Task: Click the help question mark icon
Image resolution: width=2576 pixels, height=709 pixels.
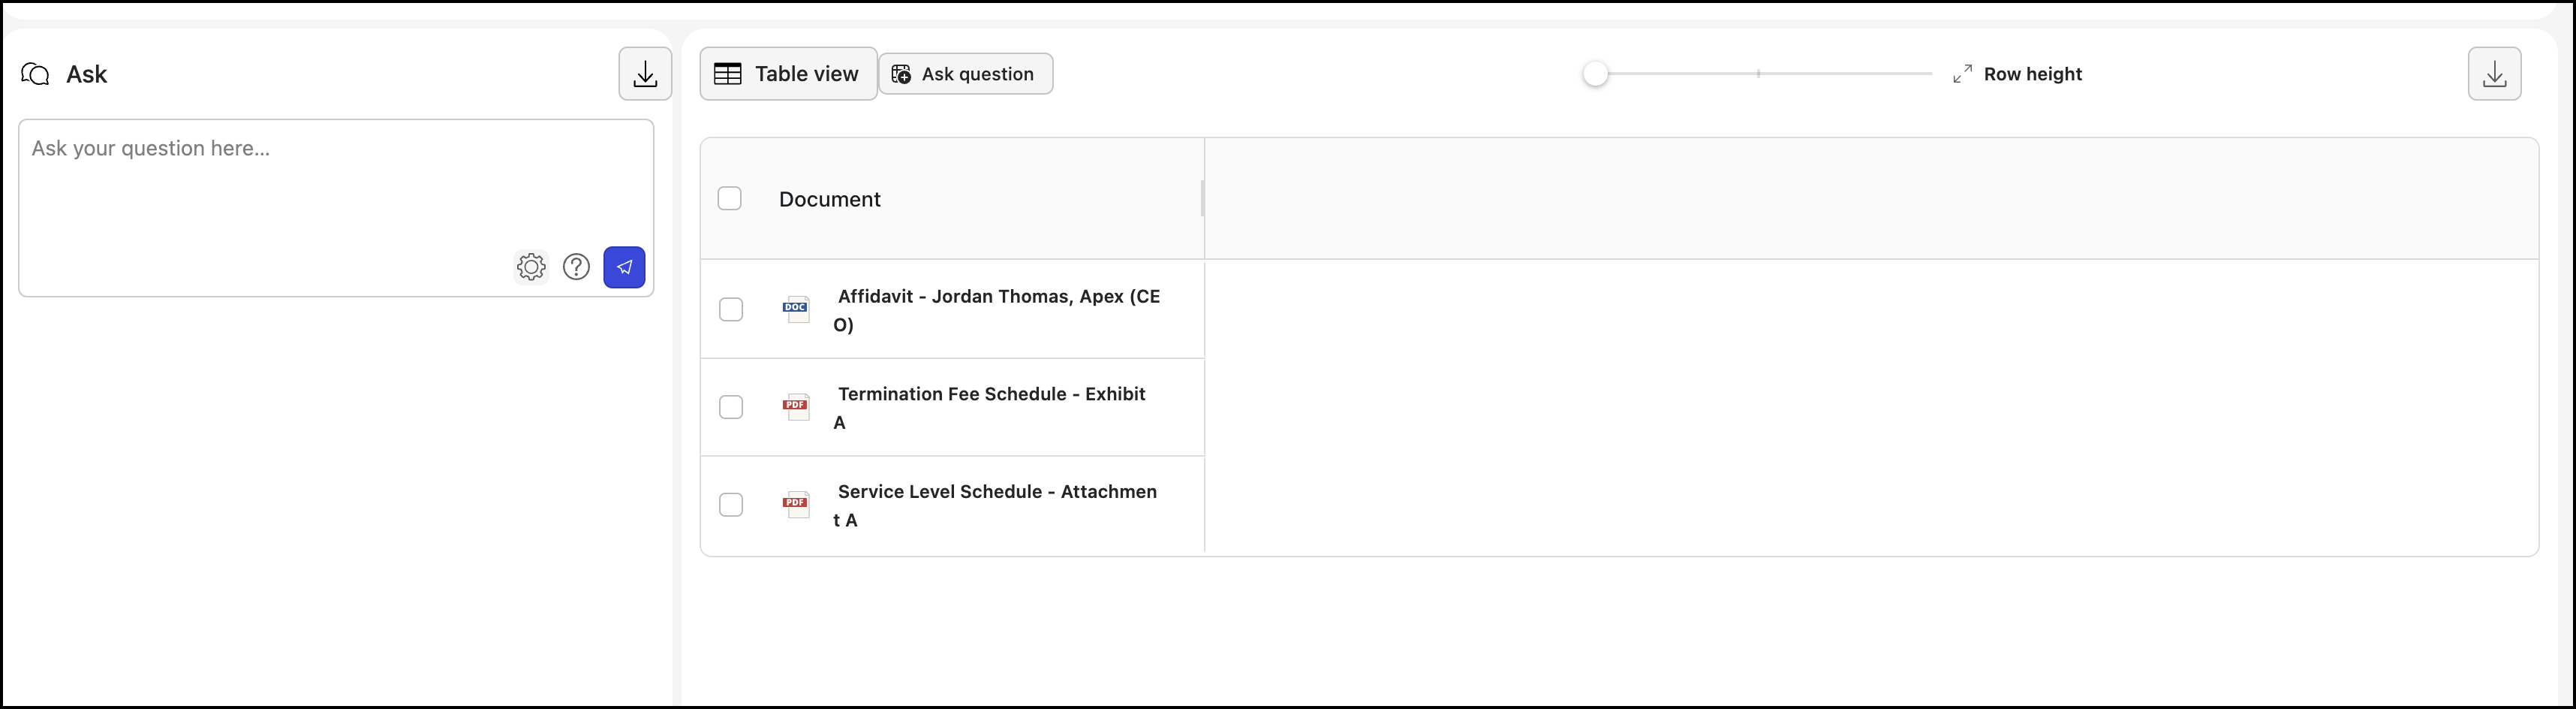Action: point(576,267)
